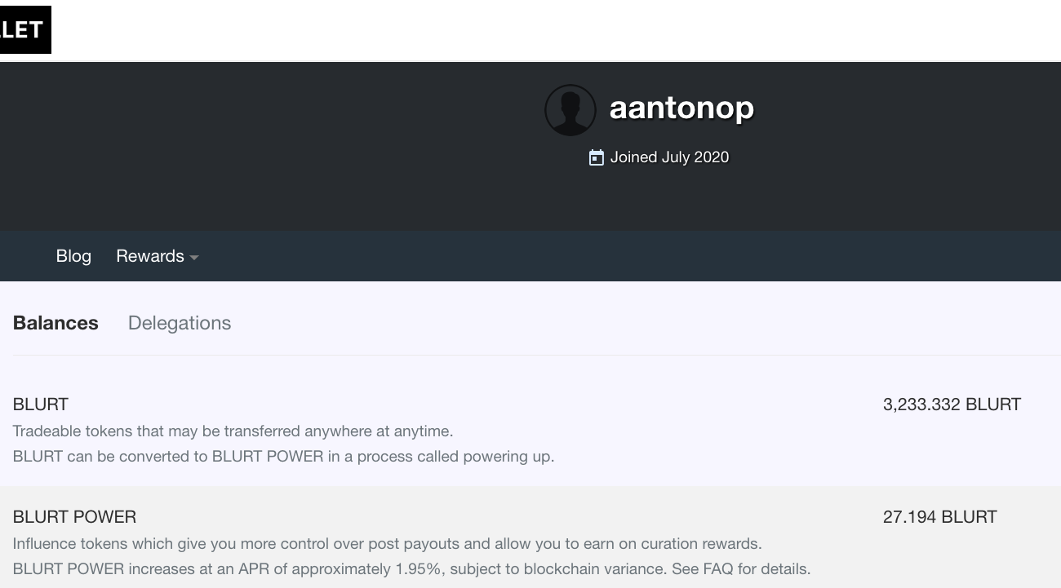
Task: Click the aantonop profile avatar icon
Action: pos(570,110)
